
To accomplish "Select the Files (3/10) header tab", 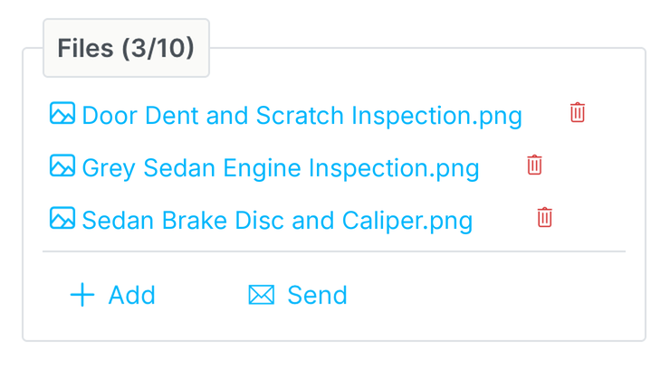I will pos(126,48).
